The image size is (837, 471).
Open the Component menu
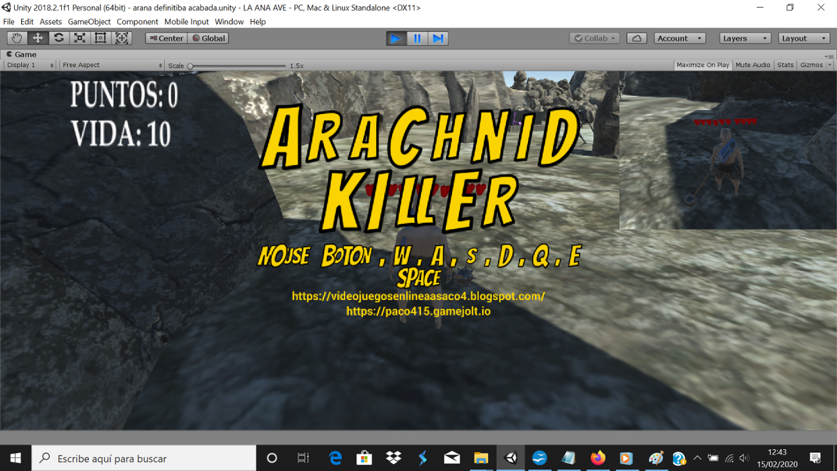tap(137, 21)
